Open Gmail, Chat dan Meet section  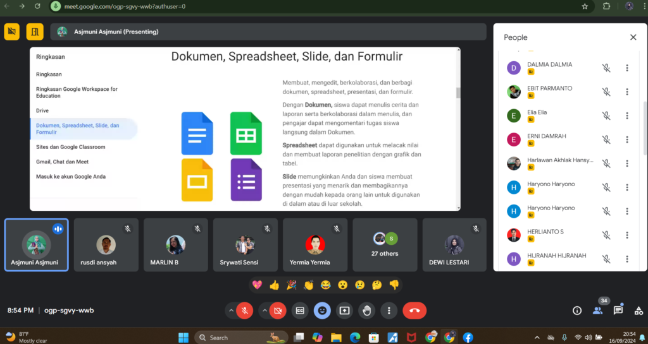click(63, 162)
